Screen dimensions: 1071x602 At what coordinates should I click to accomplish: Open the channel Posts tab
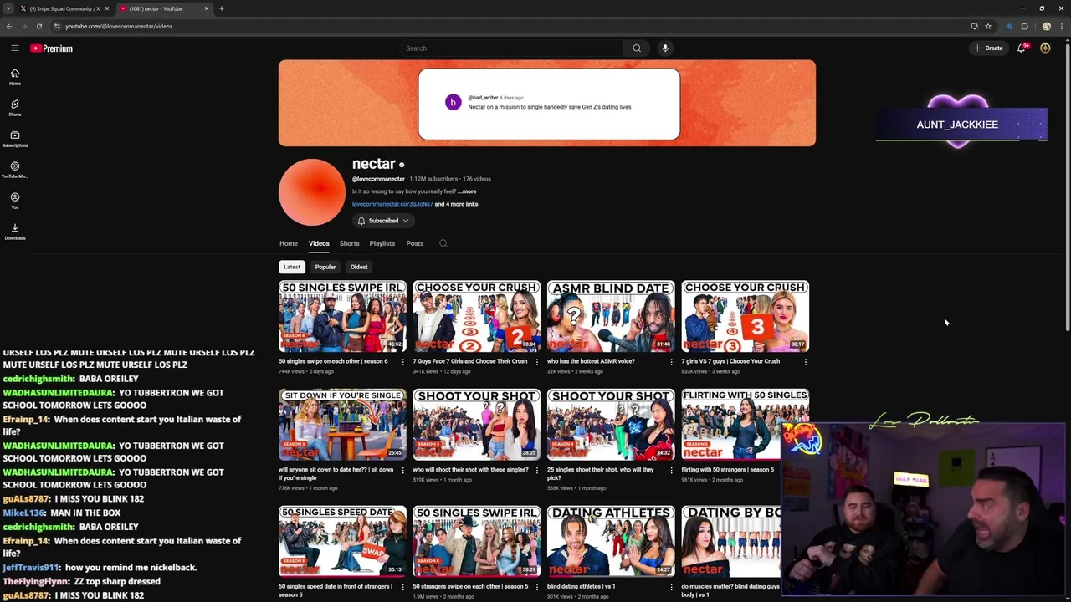click(415, 243)
